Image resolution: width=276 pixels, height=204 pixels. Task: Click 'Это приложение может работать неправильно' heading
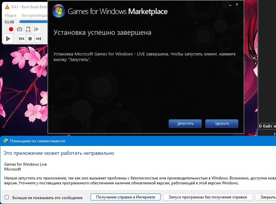coord(59,153)
